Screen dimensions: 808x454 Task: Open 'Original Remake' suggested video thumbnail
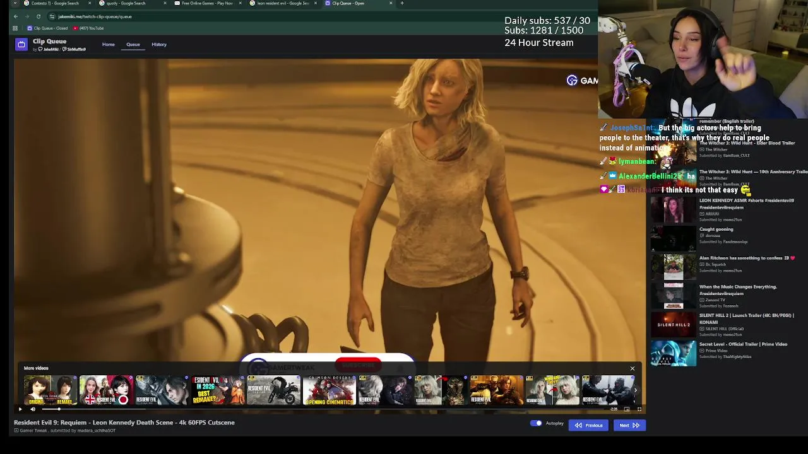coord(50,390)
